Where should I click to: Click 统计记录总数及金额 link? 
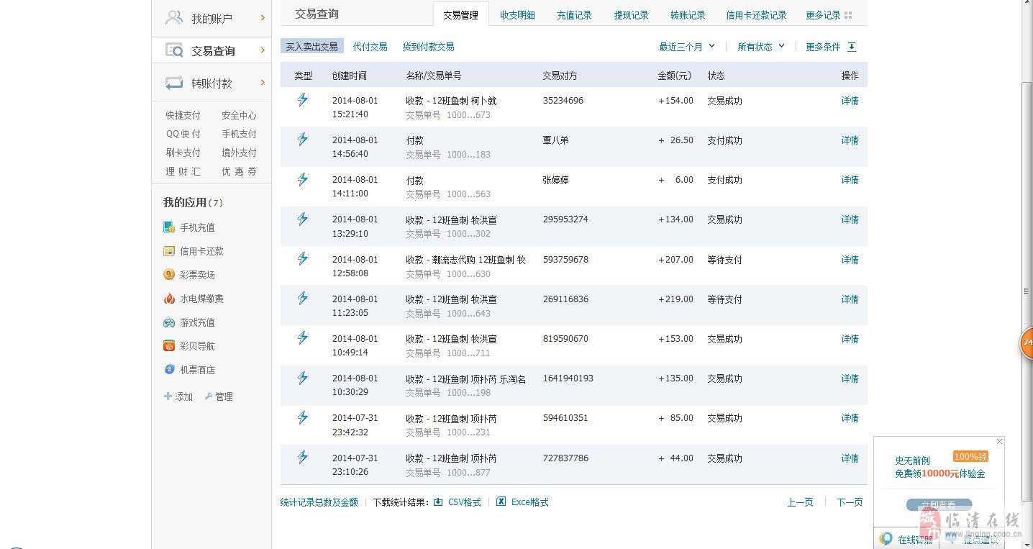pyautogui.click(x=319, y=502)
